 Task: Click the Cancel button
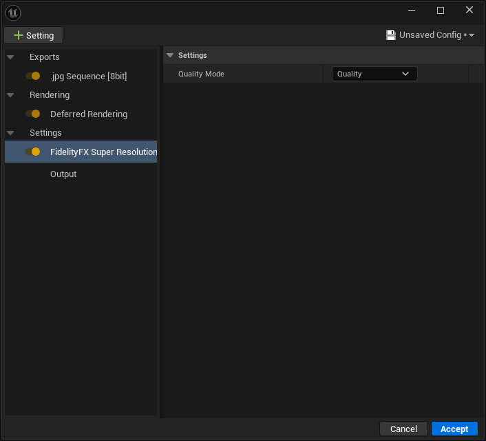(x=403, y=429)
